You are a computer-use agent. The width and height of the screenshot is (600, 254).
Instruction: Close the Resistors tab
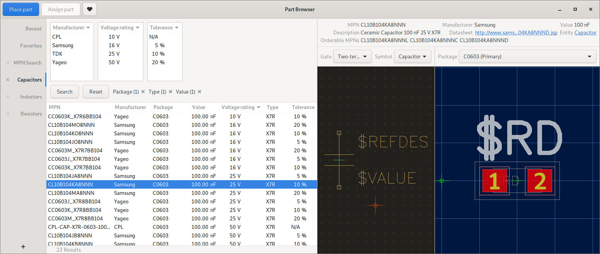[8, 114]
